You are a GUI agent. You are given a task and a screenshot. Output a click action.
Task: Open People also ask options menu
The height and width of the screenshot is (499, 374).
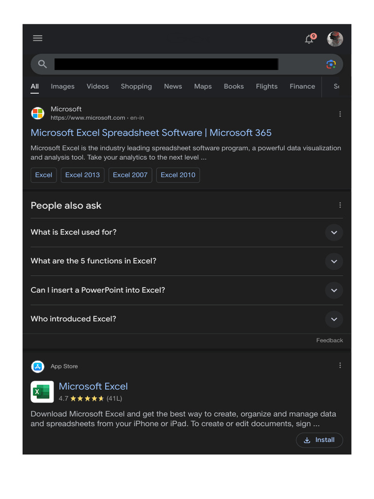pos(340,205)
